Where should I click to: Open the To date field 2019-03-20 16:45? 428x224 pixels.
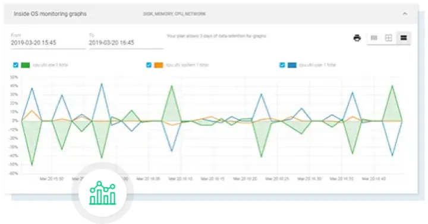[126, 43]
